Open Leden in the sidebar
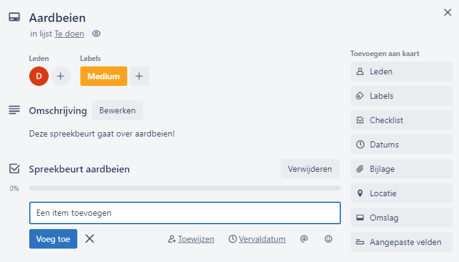 [x=402, y=71]
